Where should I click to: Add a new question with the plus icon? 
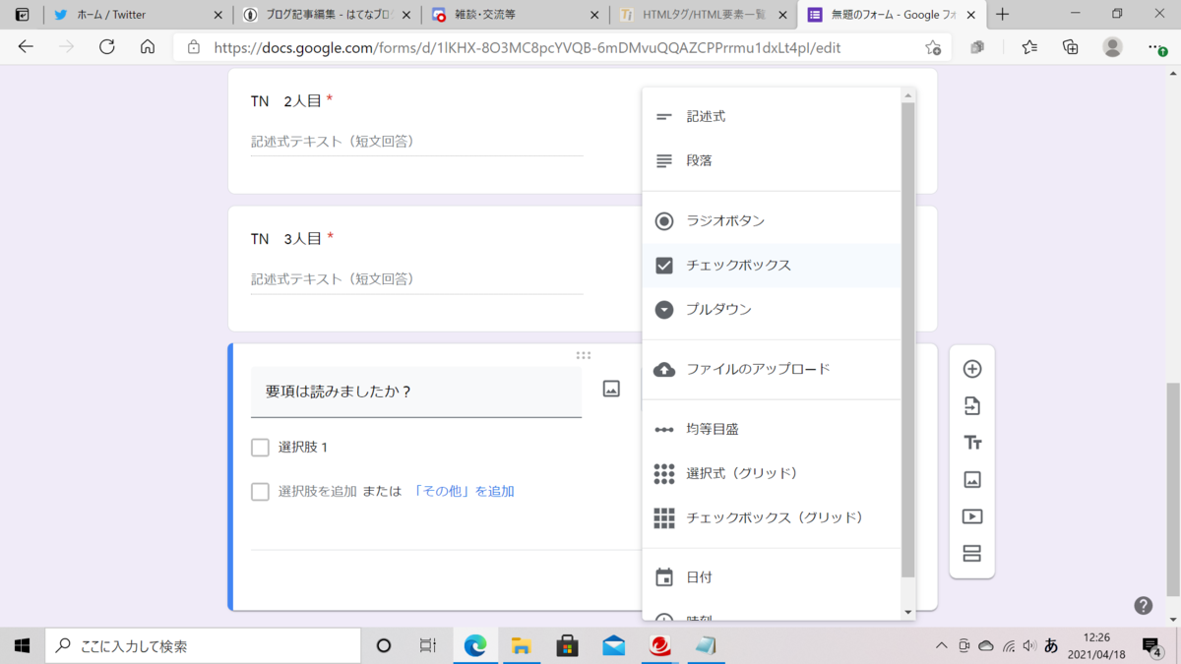[972, 368]
